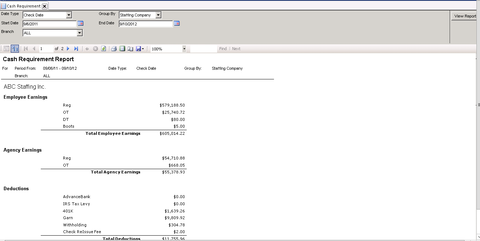Viewport: 480px width, 241px height.
Task: Select the ABC Staffing Inc. heading
Action: point(25,87)
